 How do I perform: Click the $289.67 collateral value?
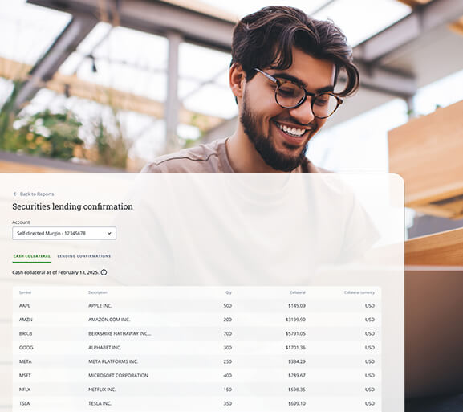pos(297,375)
